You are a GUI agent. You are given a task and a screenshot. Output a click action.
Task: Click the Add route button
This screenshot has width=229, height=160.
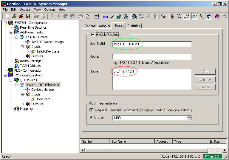205,72
